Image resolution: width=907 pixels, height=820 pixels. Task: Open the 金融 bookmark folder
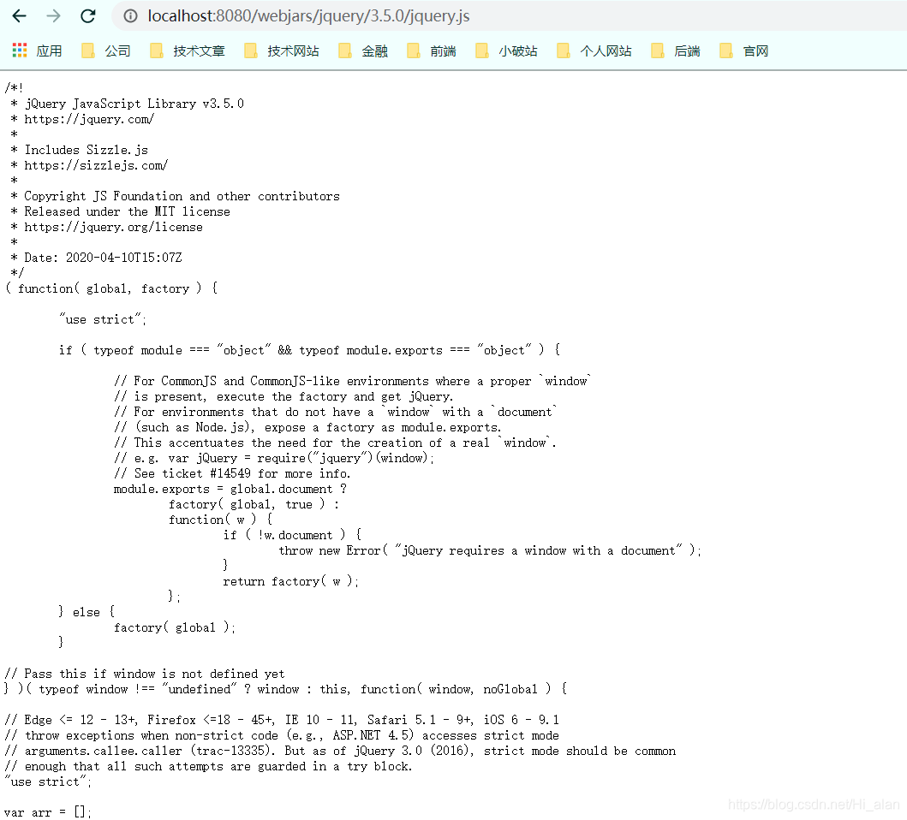click(x=362, y=51)
